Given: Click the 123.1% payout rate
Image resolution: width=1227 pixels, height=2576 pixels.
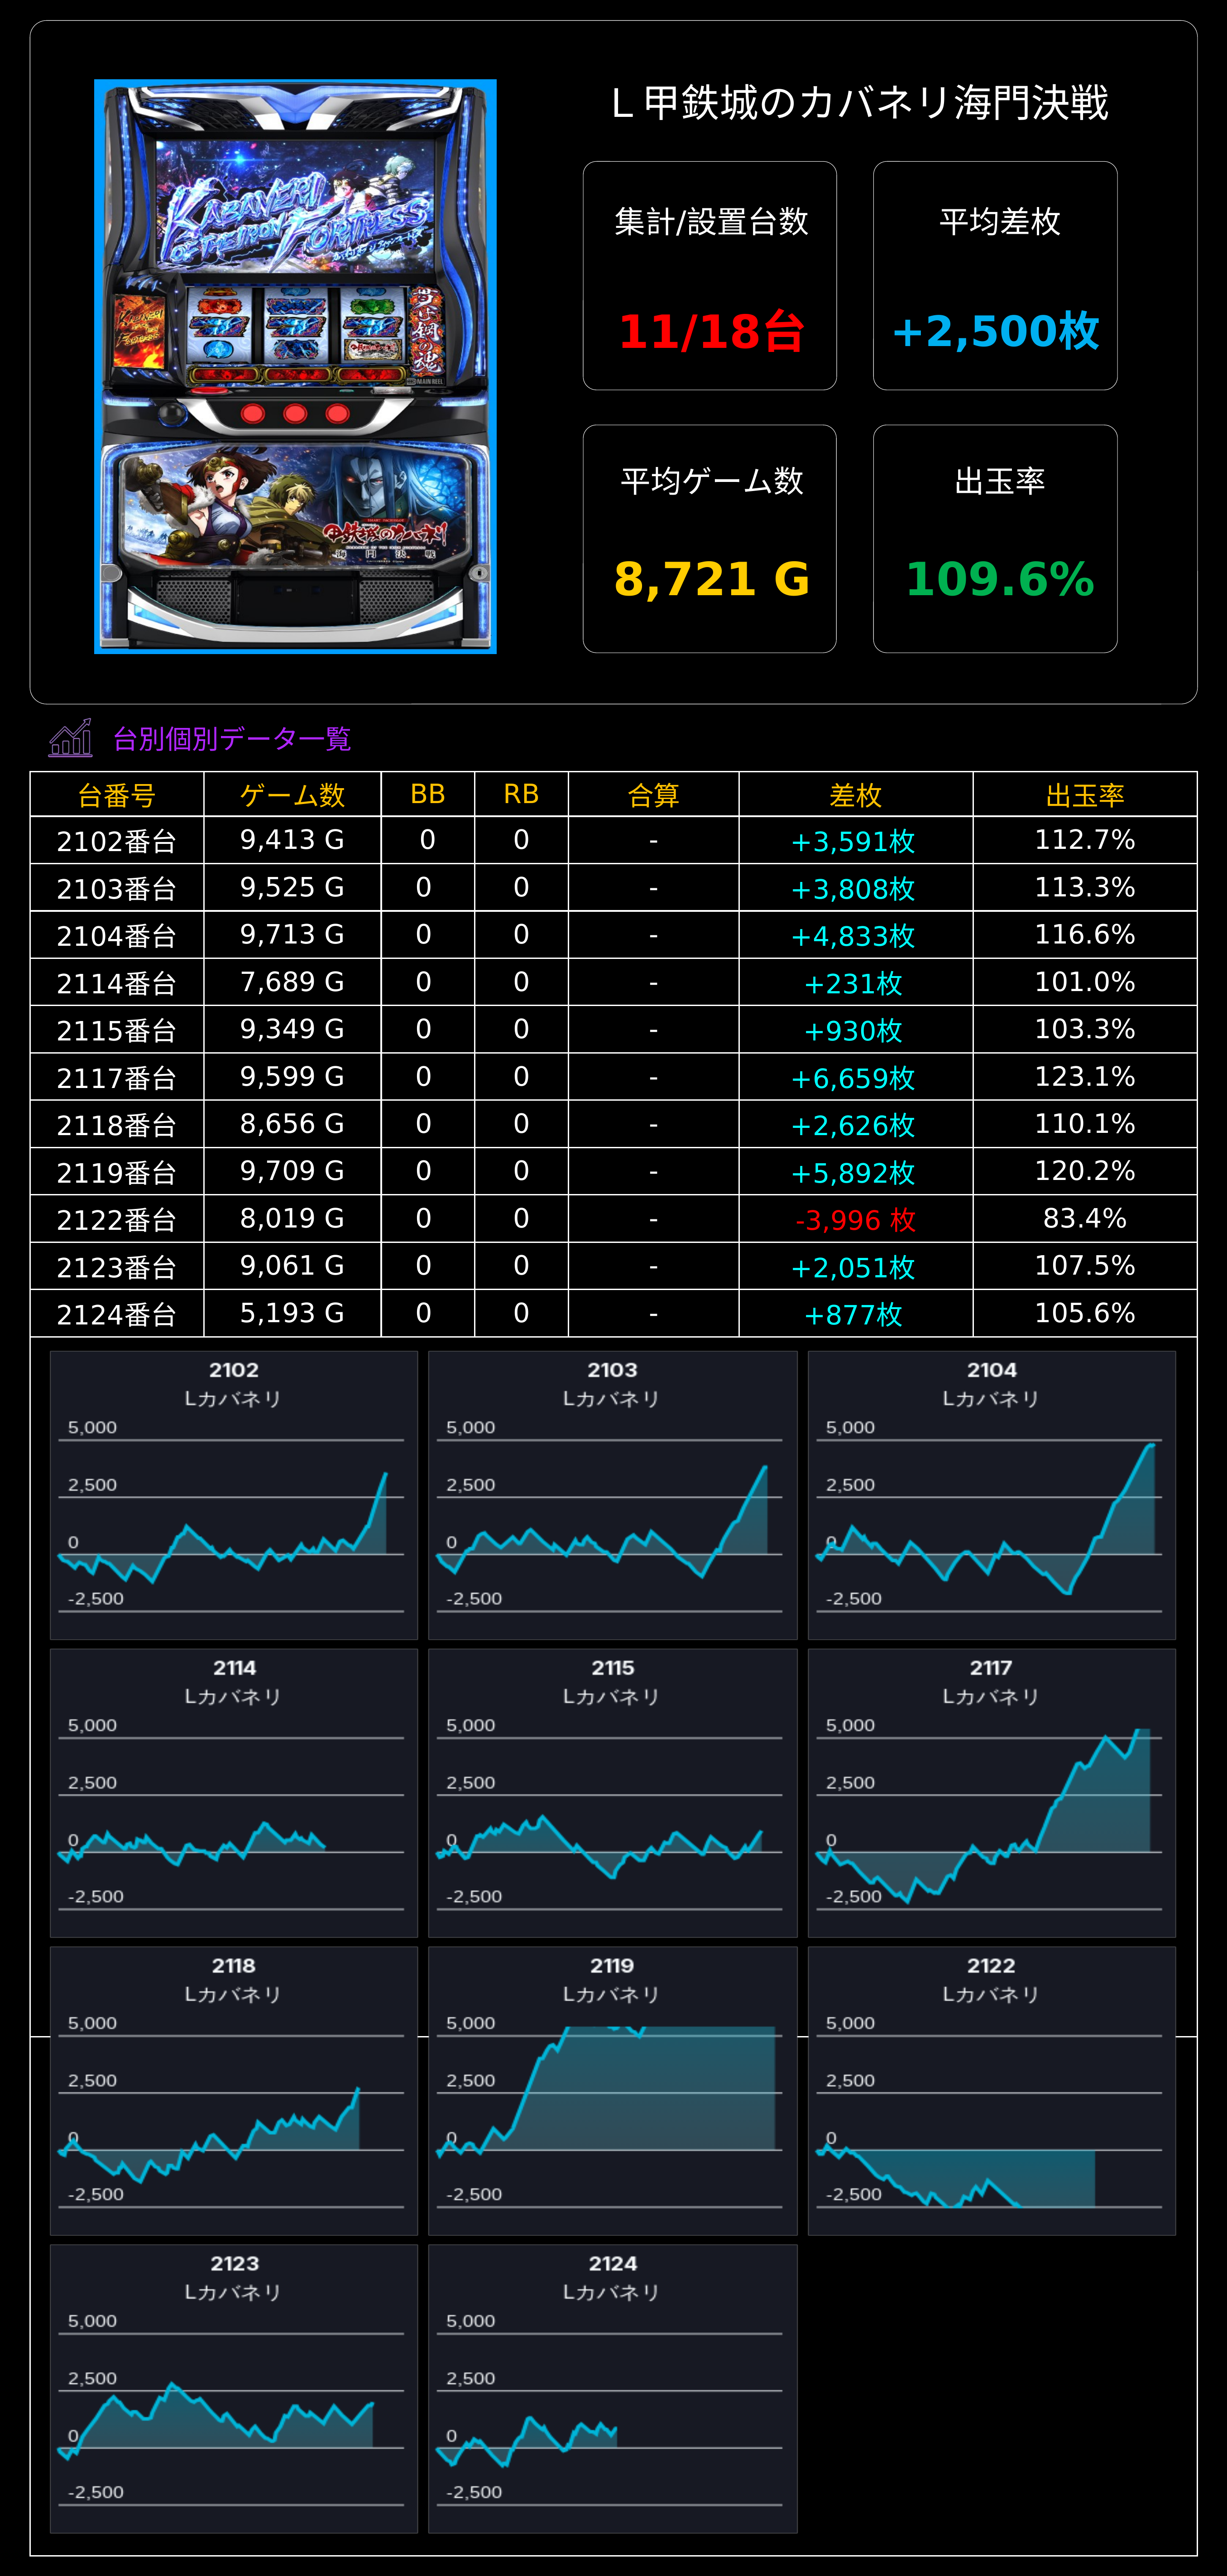Looking at the screenshot, I should [x=1085, y=1076].
